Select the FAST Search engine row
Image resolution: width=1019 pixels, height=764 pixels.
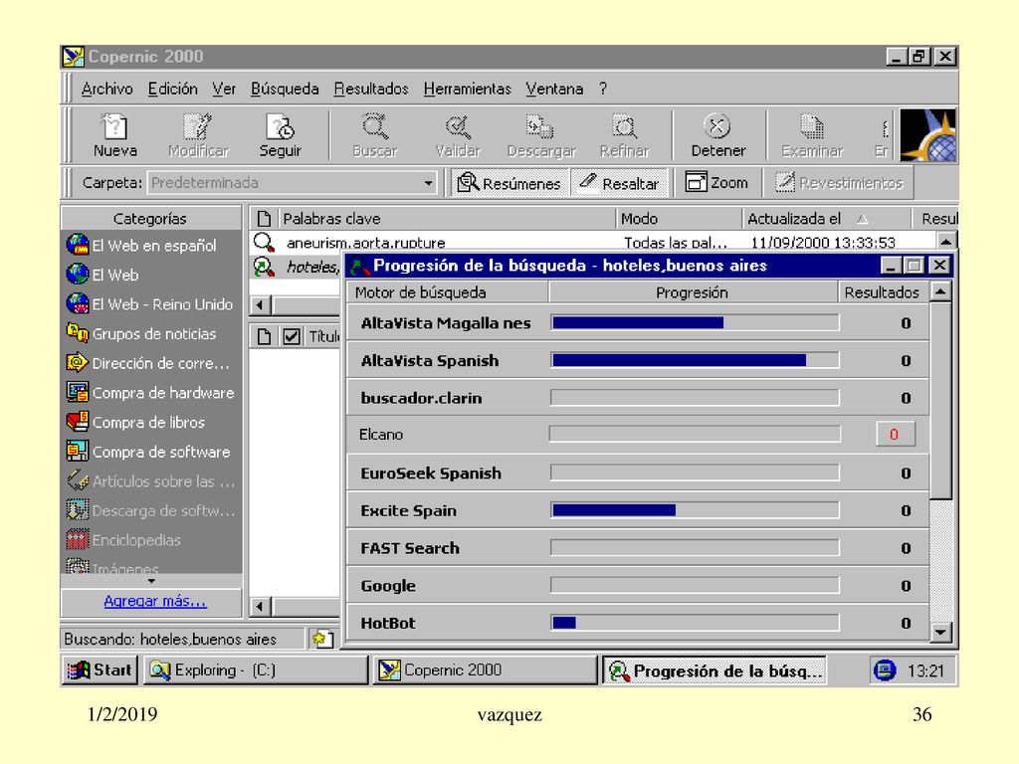pos(638,548)
